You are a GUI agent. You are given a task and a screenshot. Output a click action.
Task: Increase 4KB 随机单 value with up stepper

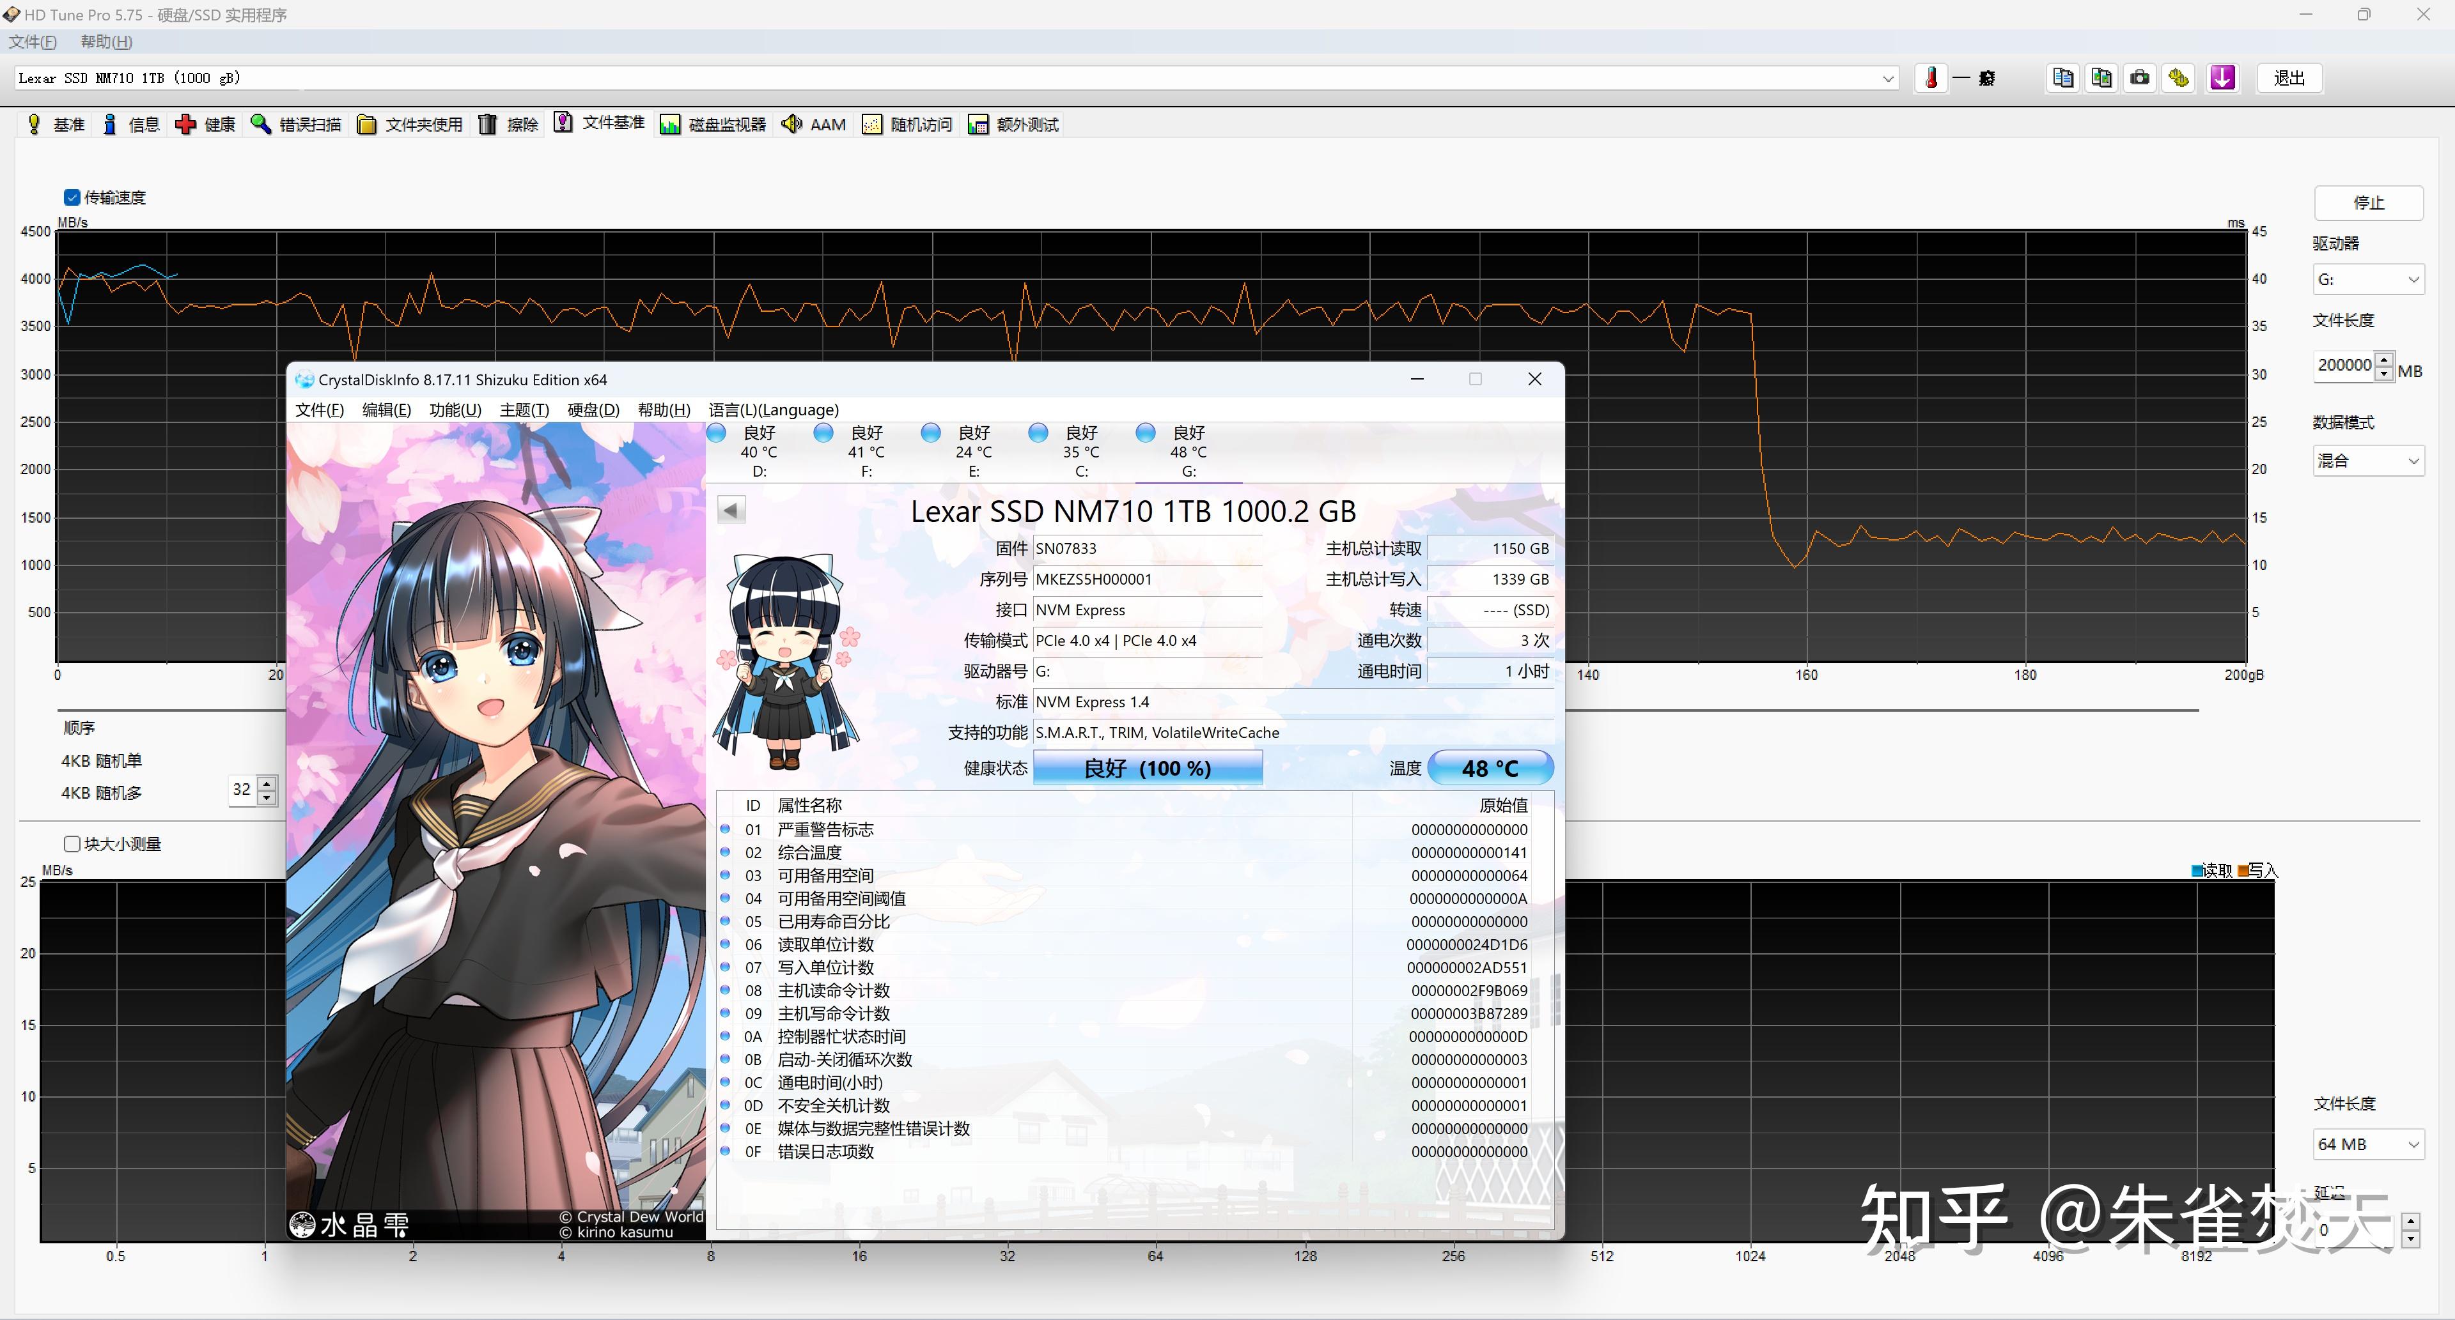coord(267,784)
